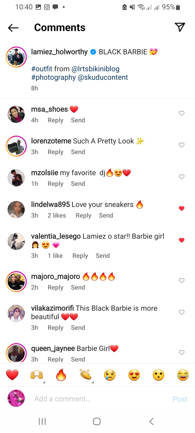Insert the fire quick emoji

point(61,375)
